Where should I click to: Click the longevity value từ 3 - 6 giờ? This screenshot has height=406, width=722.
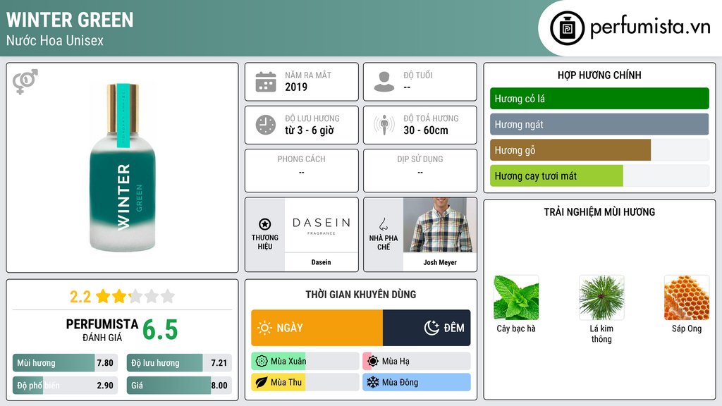310,130
